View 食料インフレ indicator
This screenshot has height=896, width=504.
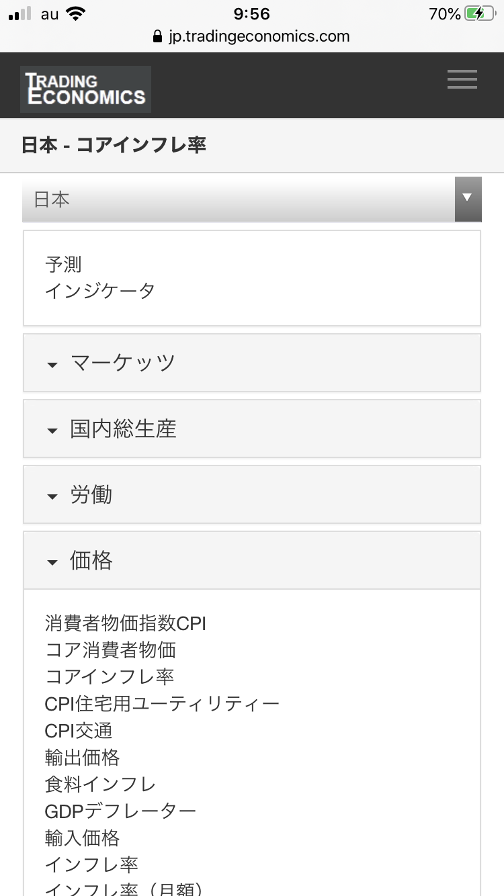tap(100, 785)
